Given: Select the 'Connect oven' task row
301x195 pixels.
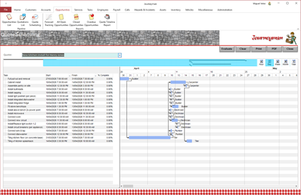Looking at the screenshot, I should click(x=58, y=117).
